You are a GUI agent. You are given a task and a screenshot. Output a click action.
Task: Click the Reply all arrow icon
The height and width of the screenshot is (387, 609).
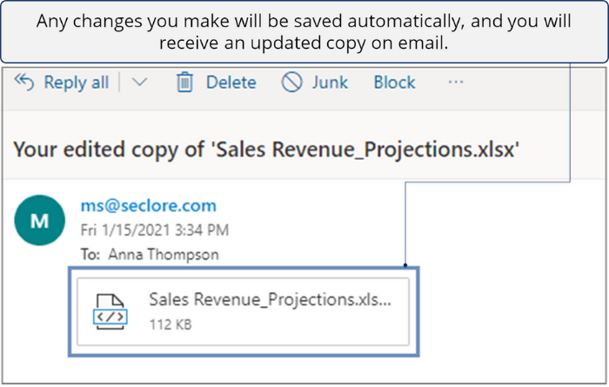(24, 83)
